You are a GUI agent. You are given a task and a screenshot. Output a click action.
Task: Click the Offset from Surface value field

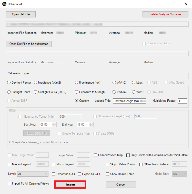pos(179,164)
